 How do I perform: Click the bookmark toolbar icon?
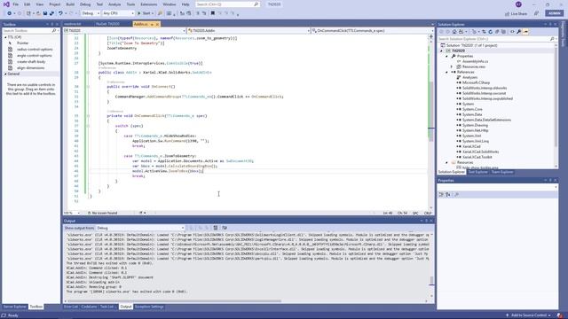[213, 13]
